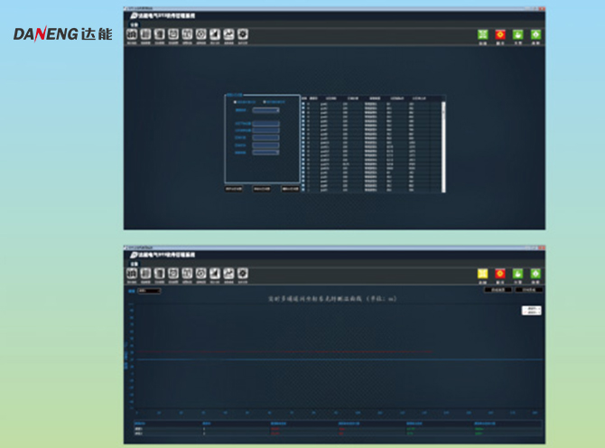
Task: Click the gear-shaped toolbar icon in the upper window
Action: pyautogui.click(x=200, y=34)
